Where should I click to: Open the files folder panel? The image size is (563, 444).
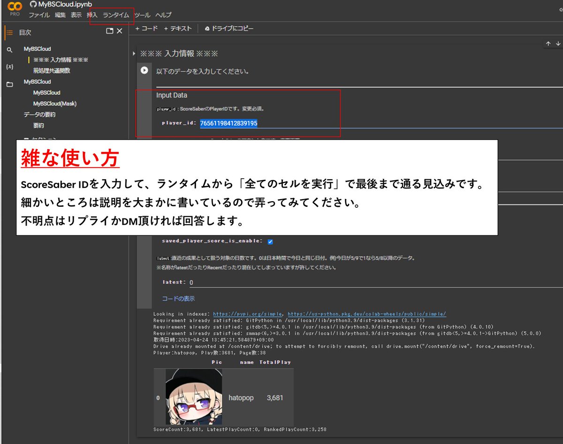(x=9, y=84)
